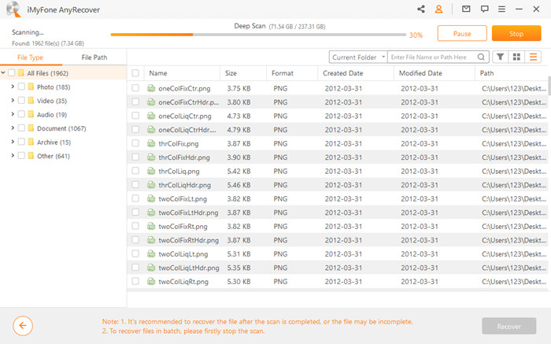Click the file icon of thrColLiq.png

(x=151, y=171)
